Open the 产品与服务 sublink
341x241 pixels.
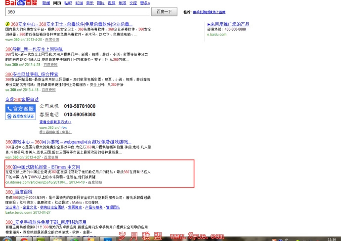94,207
